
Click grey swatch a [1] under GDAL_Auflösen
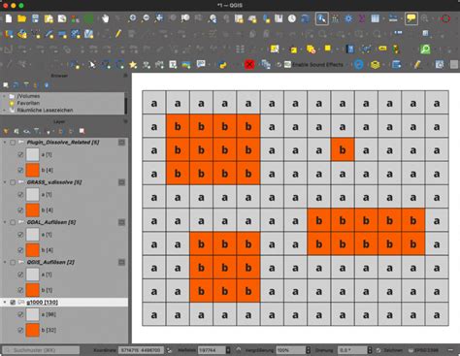(x=32, y=235)
